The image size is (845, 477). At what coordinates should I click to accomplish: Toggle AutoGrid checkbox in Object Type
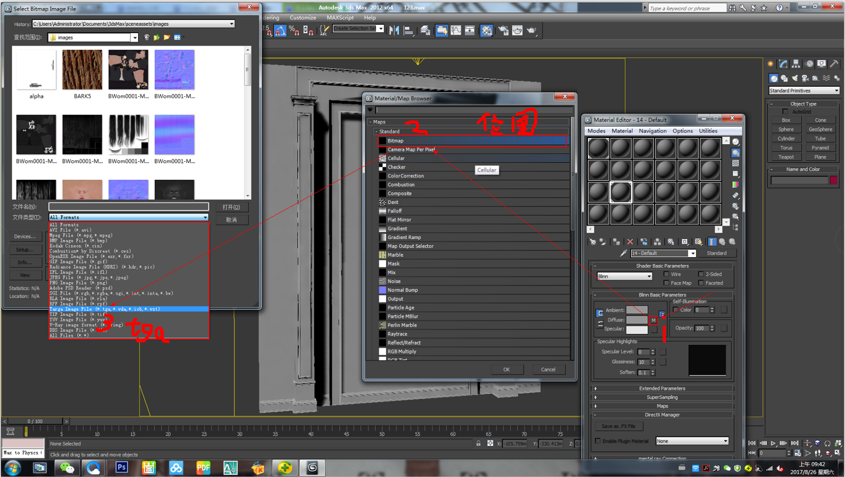[785, 111]
